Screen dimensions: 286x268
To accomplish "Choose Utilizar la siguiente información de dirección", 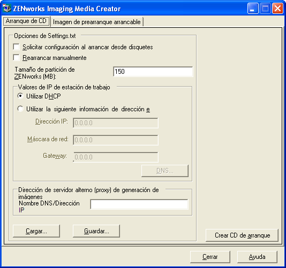I will click(x=20, y=109).
